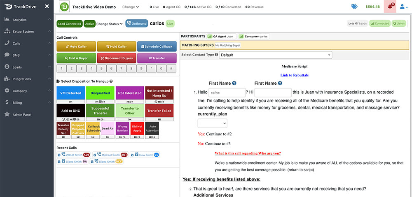Dial the keypad pound key

coord(171,68)
